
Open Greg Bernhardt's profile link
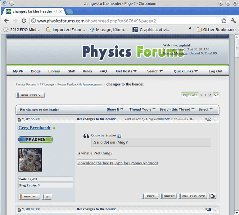tap(35, 128)
